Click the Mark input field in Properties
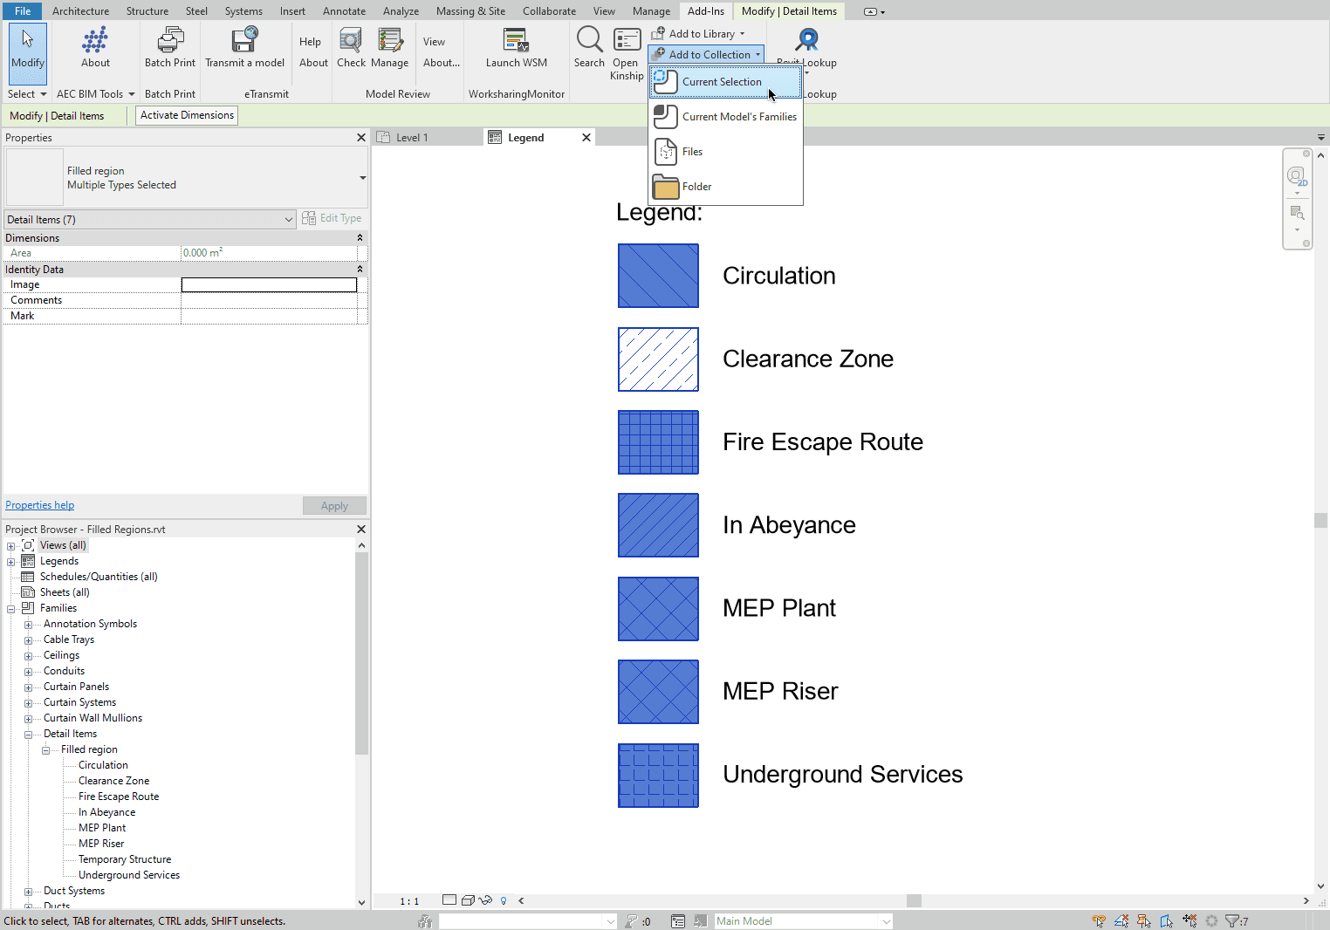 coord(269,315)
